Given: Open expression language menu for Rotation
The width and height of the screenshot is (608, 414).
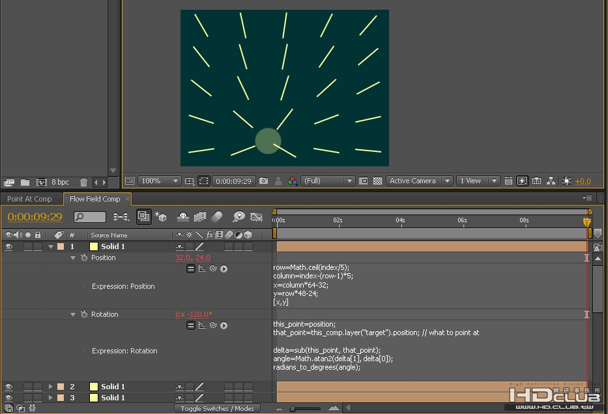Looking at the screenshot, I should 224,325.
